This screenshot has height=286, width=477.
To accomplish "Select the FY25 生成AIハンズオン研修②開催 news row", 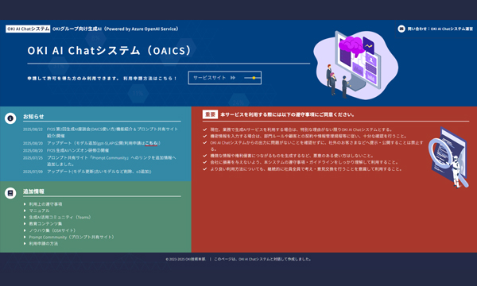I will (66, 150).
